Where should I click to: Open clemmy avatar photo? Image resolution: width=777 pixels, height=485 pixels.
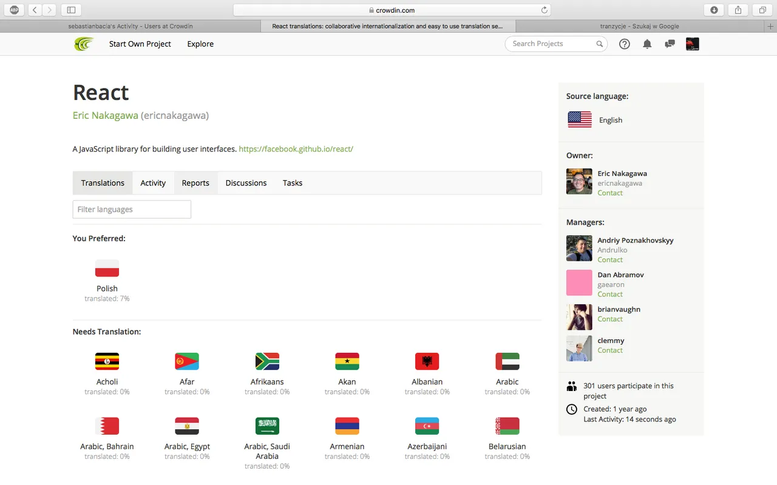click(x=579, y=349)
